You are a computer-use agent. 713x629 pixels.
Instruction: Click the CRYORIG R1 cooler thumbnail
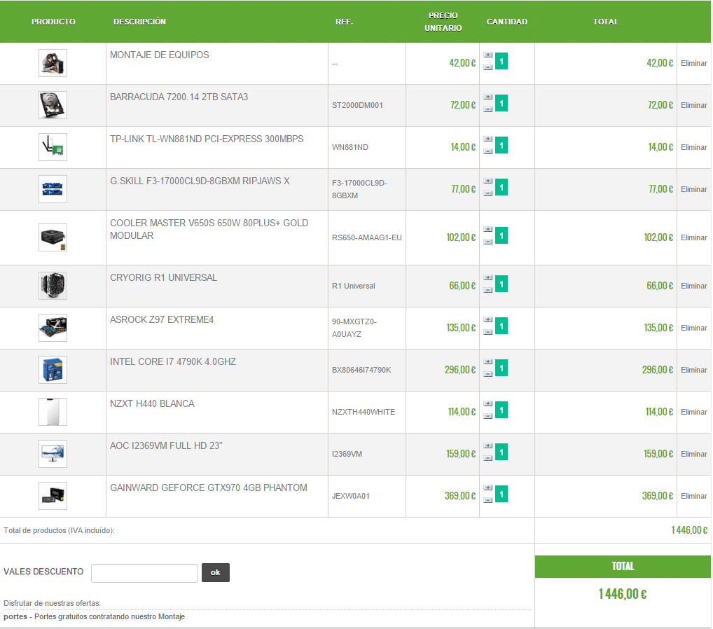tap(53, 286)
